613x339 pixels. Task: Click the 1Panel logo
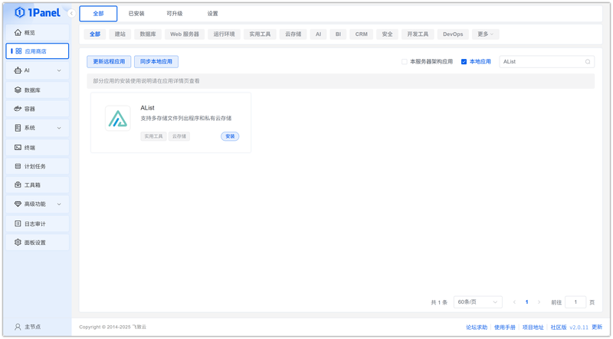[38, 12]
